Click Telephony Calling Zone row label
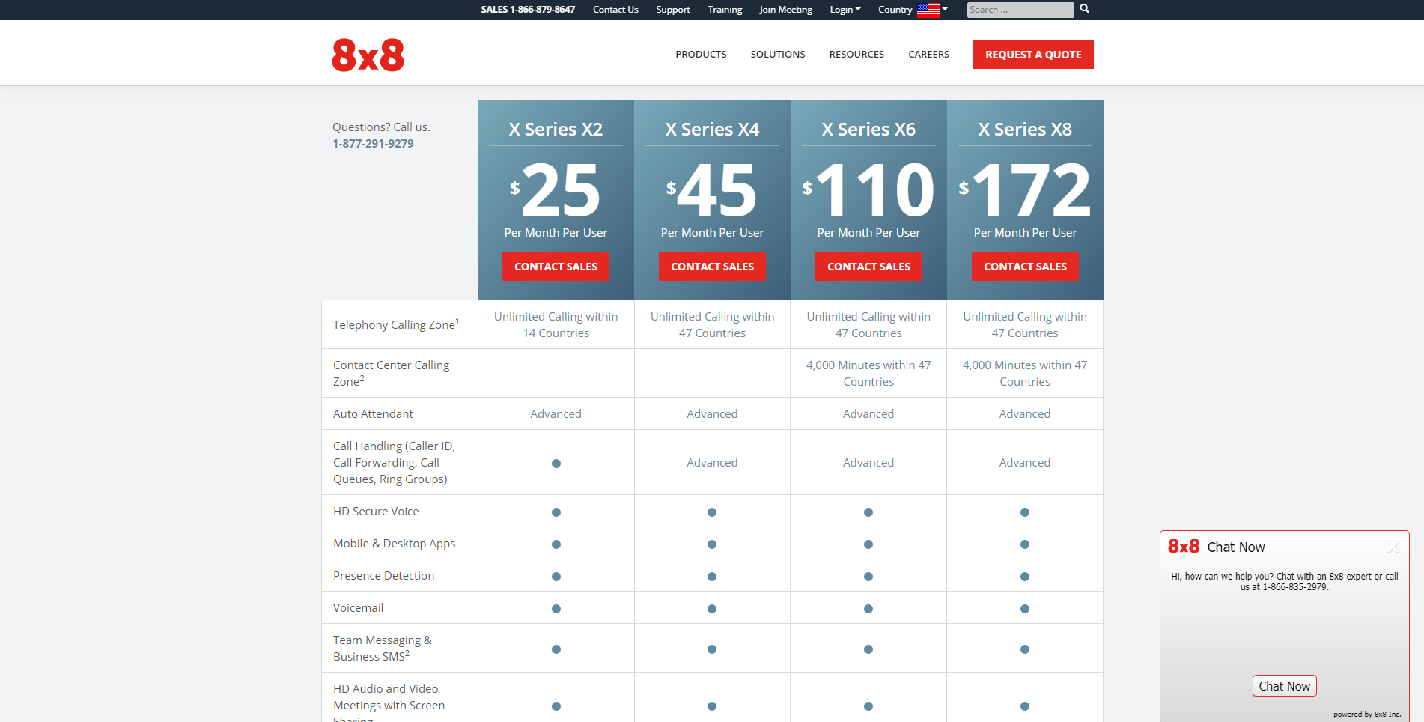1424x722 pixels. (396, 324)
